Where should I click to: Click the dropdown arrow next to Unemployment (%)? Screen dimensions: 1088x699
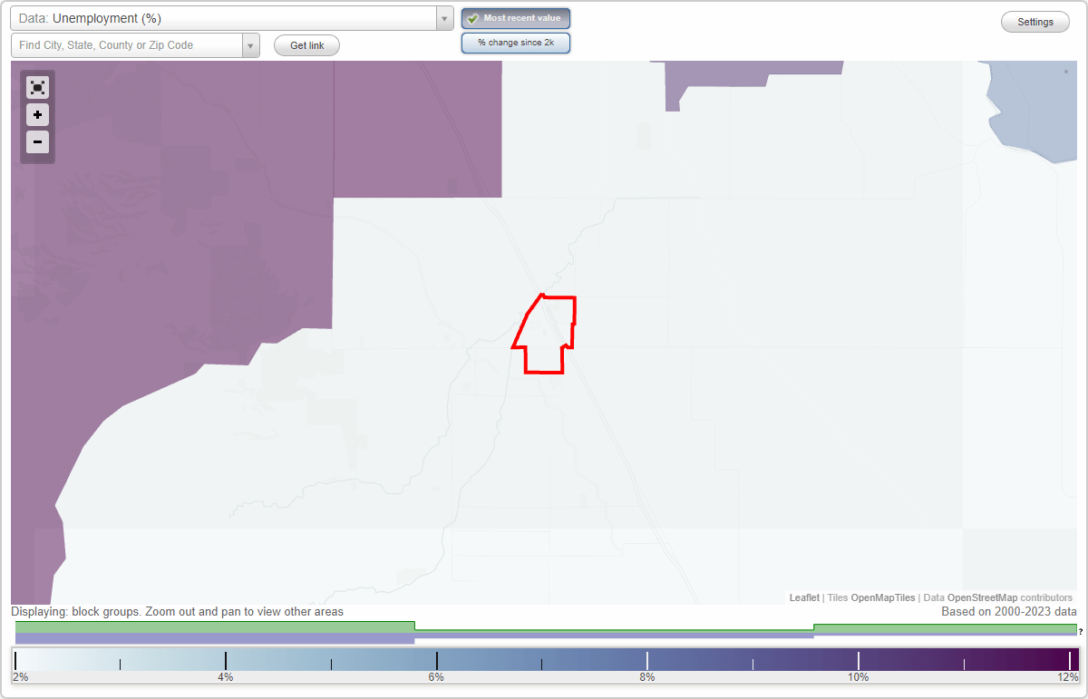click(x=443, y=17)
